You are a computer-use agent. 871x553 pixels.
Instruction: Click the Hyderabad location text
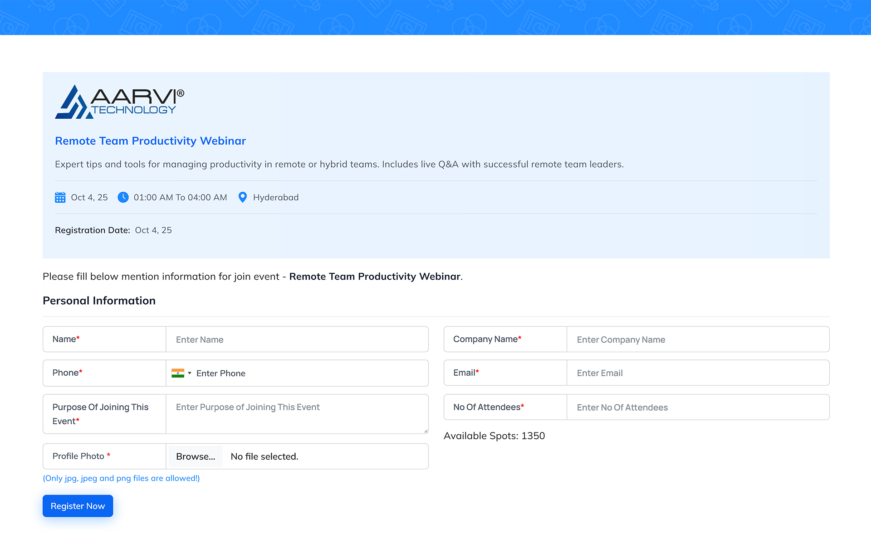click(x=276, y=198)
